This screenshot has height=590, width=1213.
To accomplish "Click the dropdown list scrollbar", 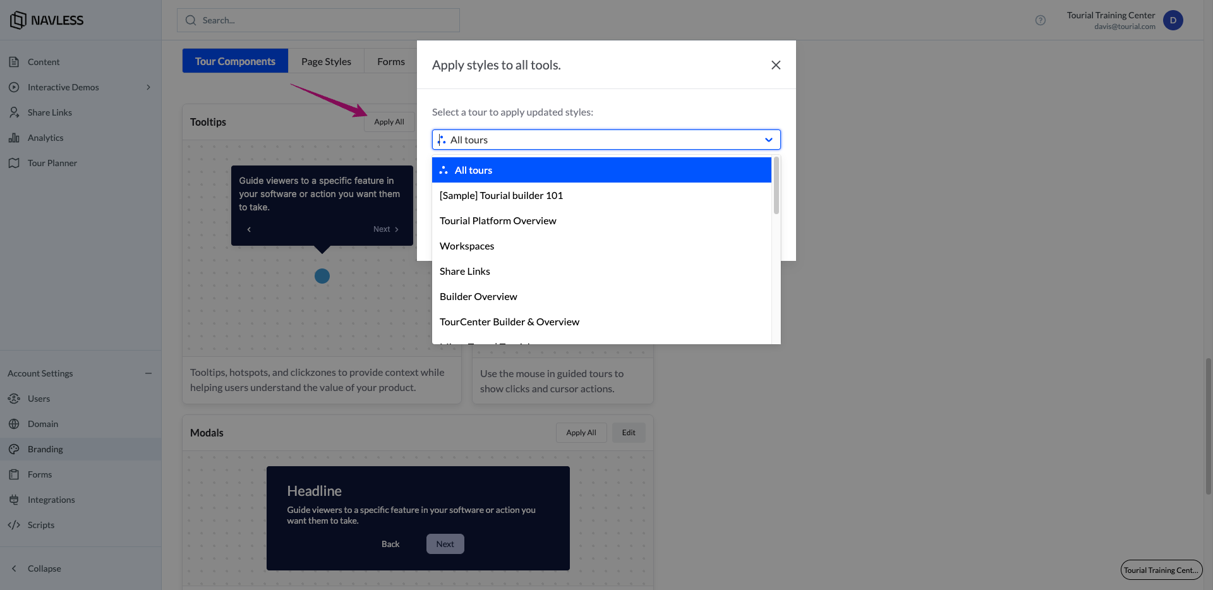I will [776, 186].
